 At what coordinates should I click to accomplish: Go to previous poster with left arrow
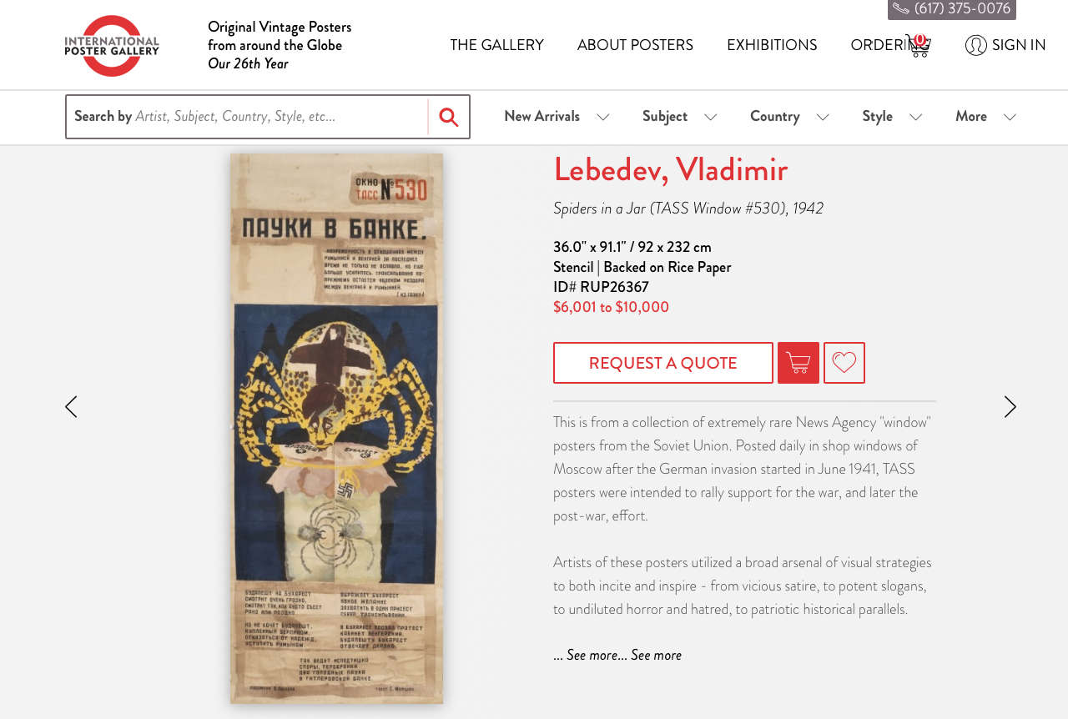71,407
